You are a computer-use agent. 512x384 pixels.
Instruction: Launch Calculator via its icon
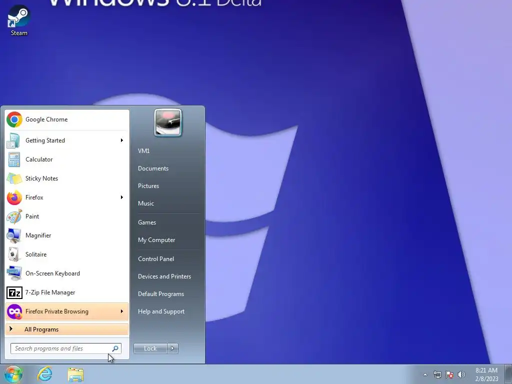tap(14, 159)
